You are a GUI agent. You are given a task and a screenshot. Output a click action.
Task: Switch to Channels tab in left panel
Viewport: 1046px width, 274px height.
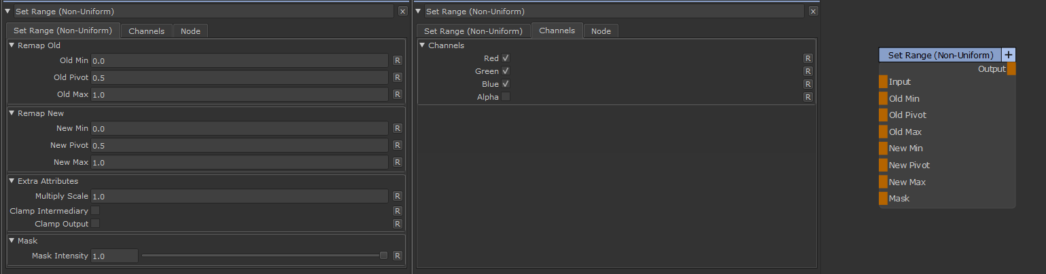[146, 31]
